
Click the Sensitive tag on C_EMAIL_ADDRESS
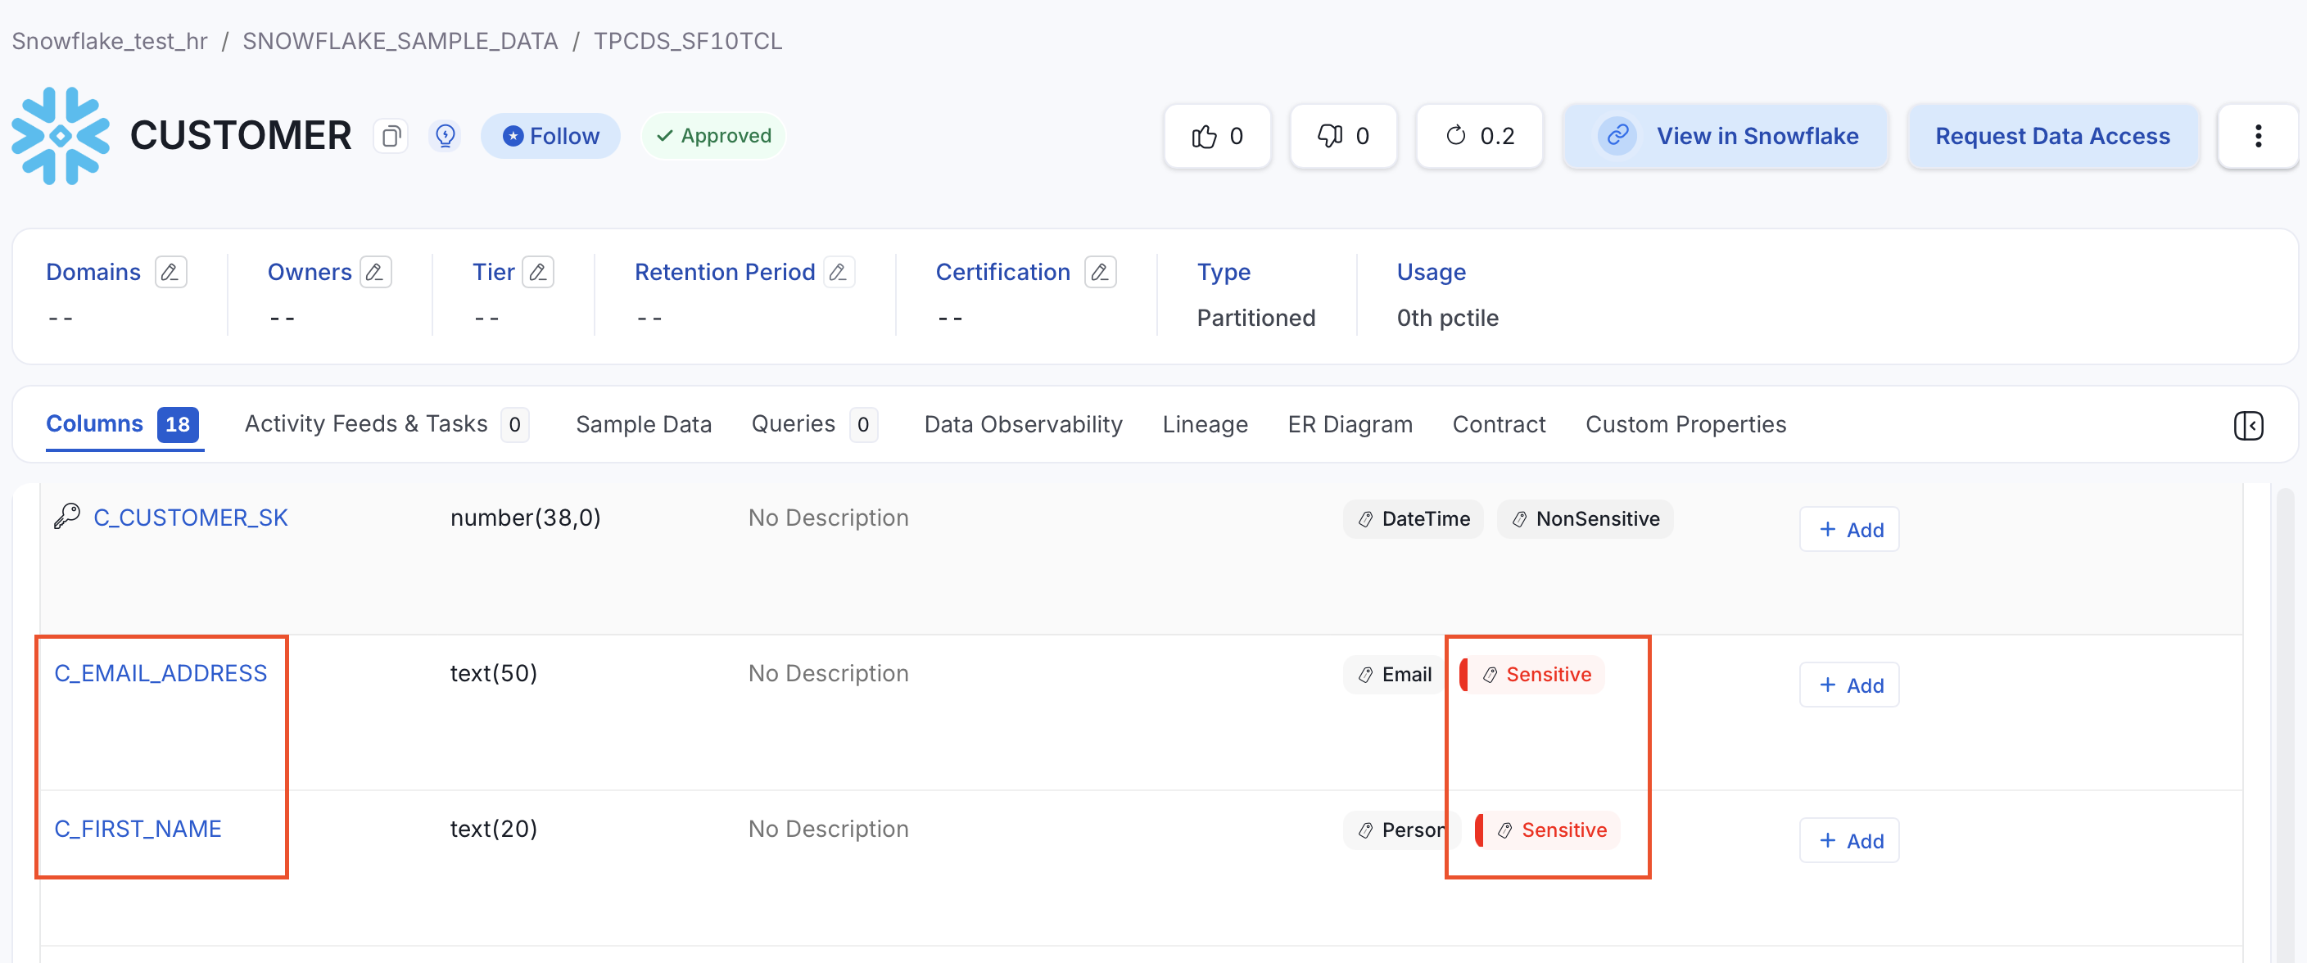1532,675
